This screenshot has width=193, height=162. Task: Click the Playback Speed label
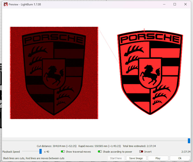click(x=11, y=152)
